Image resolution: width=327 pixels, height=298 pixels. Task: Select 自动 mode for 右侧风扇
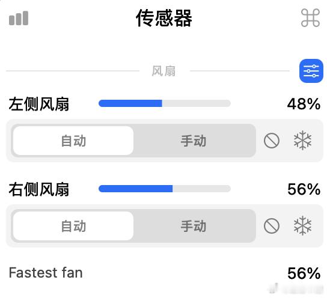click(73, 226)
